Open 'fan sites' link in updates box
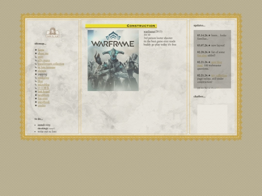 (202, 55)
